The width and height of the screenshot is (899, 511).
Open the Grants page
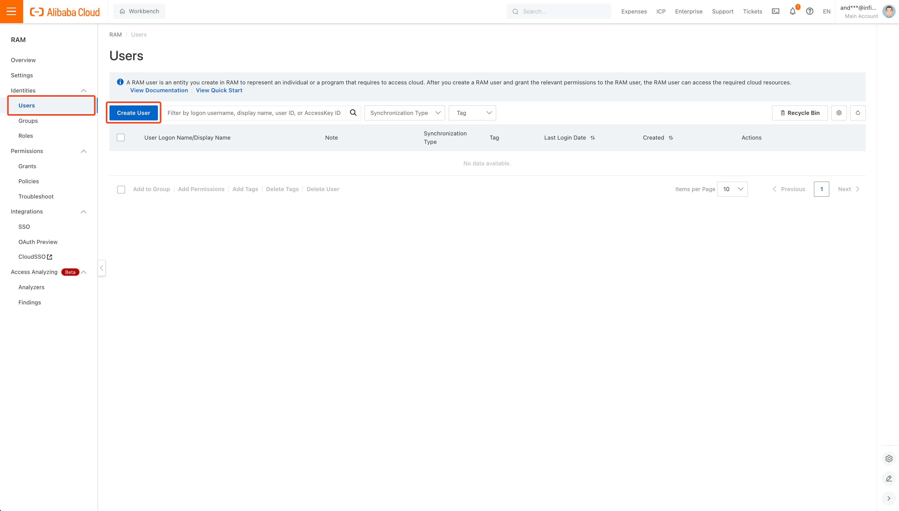click(x=27, y=166)
